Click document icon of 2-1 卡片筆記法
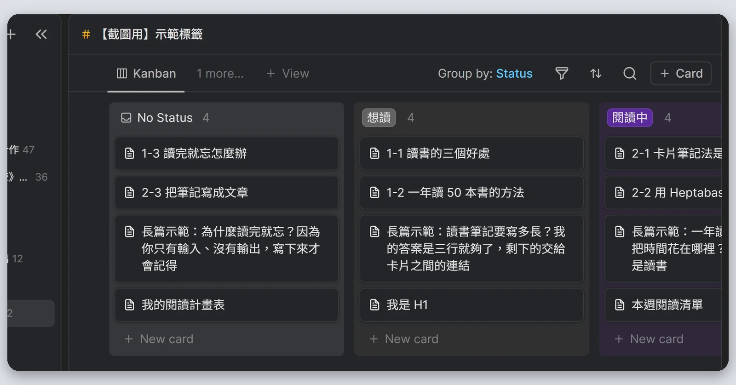 click(x=620, y=153)
